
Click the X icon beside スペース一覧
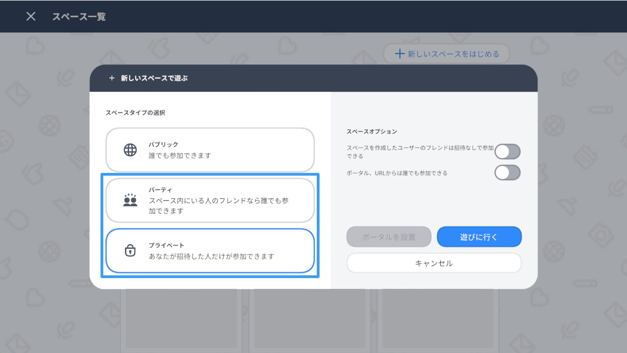tap(31, 16)
